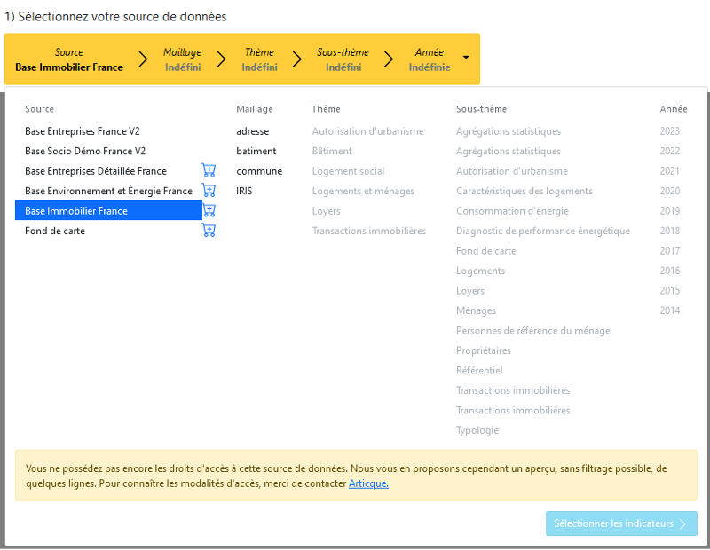Select the Logement social theme
The width and height of the screenshot is (710, 550).
pyautogui.click(x=348, y=171)
